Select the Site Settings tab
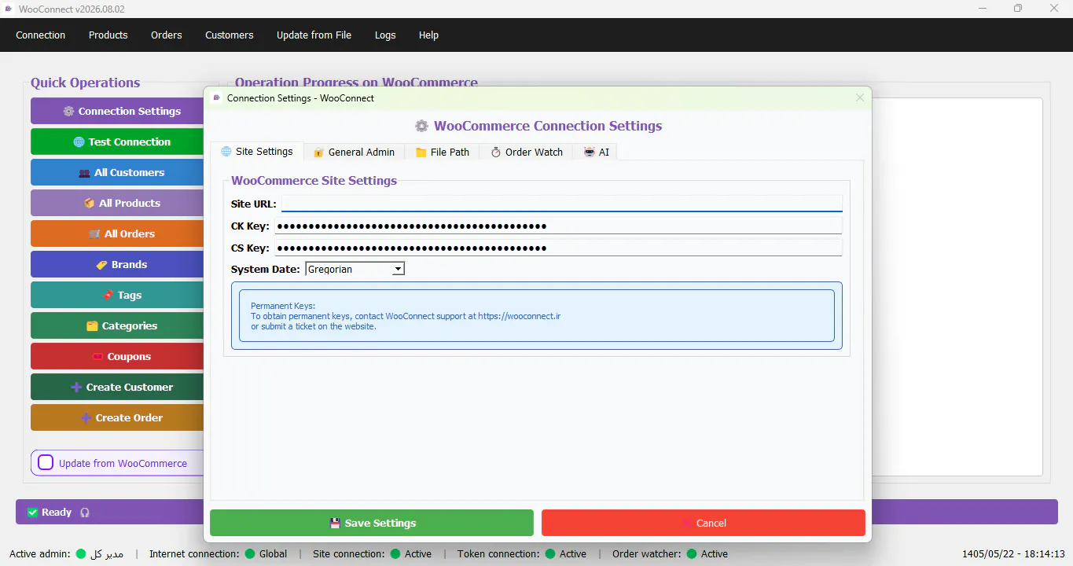Screen dimensions: 1073x566 pos(257,152)
